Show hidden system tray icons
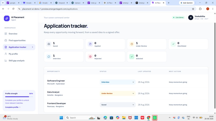This screenshot has width=216, height=121. 170,118
